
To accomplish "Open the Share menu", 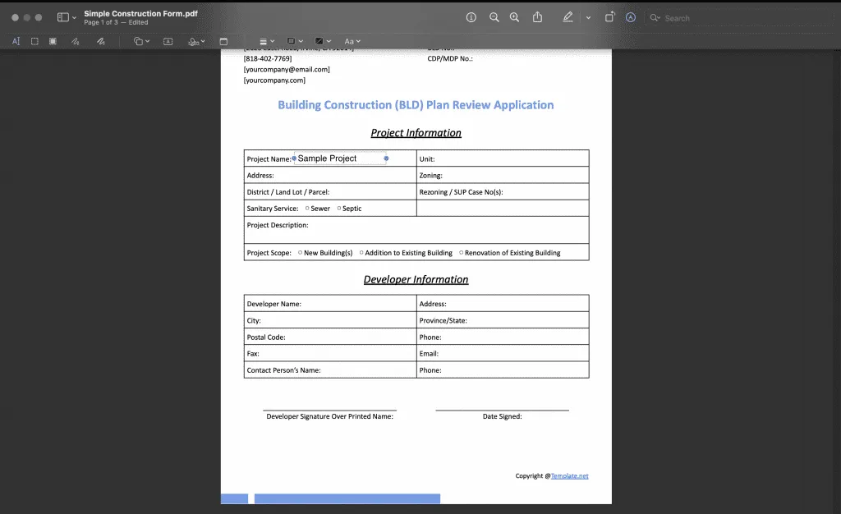I will tap(537, 16).
